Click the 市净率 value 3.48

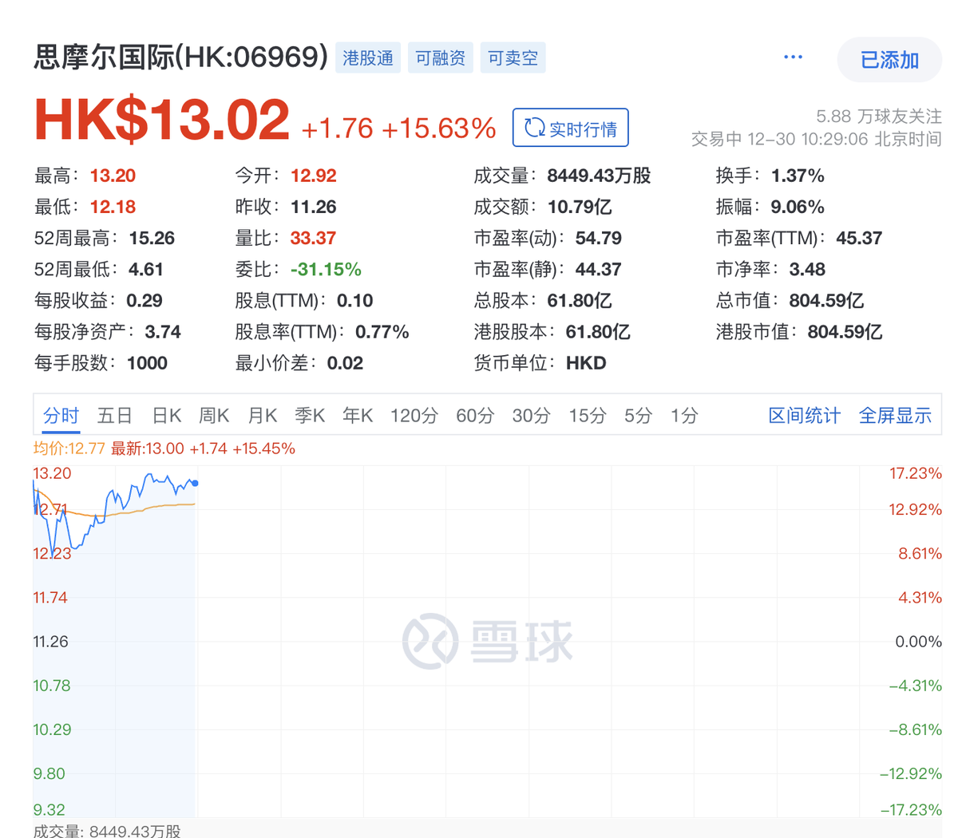tap(807, 269)
